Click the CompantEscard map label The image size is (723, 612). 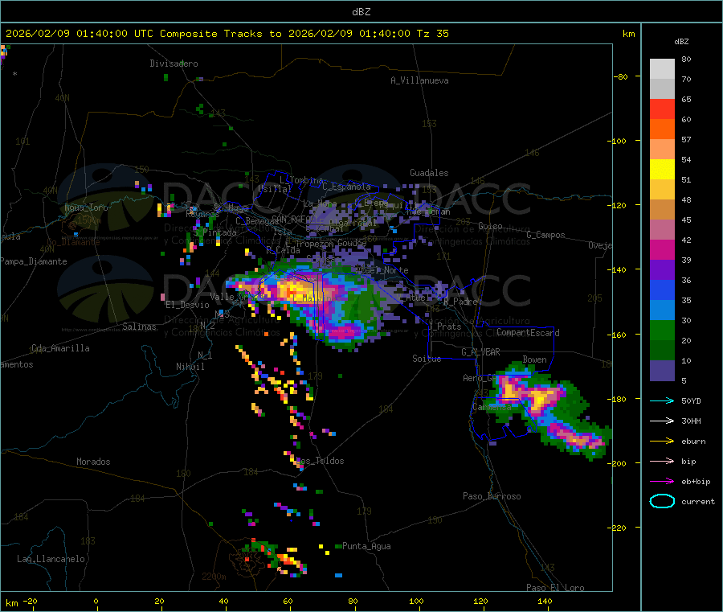point(528,333)
